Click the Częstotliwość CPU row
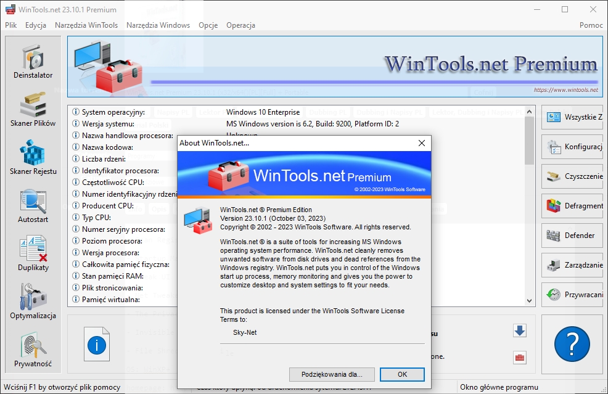 point(113,183)
